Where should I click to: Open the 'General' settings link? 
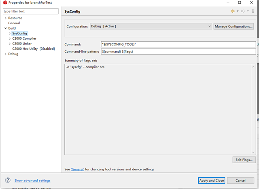77,169
